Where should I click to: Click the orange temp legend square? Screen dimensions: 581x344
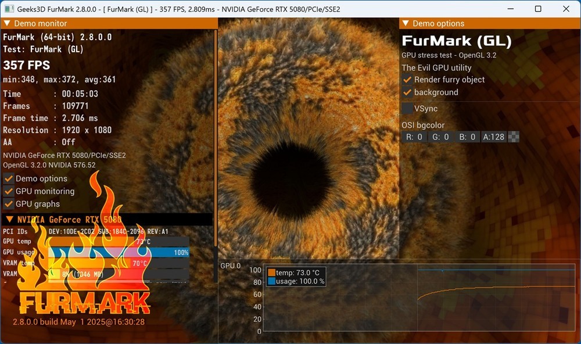pos(271,273)
